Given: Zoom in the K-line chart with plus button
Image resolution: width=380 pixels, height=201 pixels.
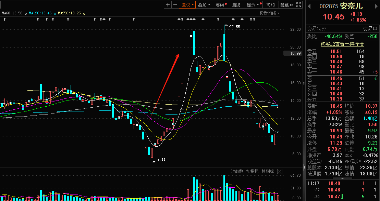Looking at the screenshot, I should point(168,4).
